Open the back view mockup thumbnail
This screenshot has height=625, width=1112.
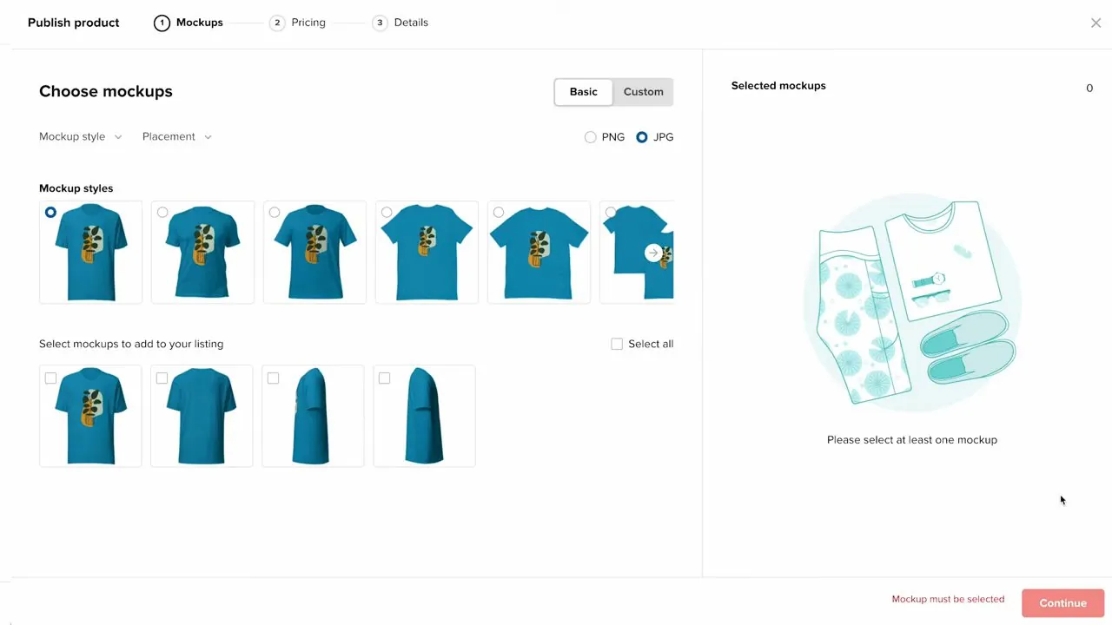coord(202,416)
